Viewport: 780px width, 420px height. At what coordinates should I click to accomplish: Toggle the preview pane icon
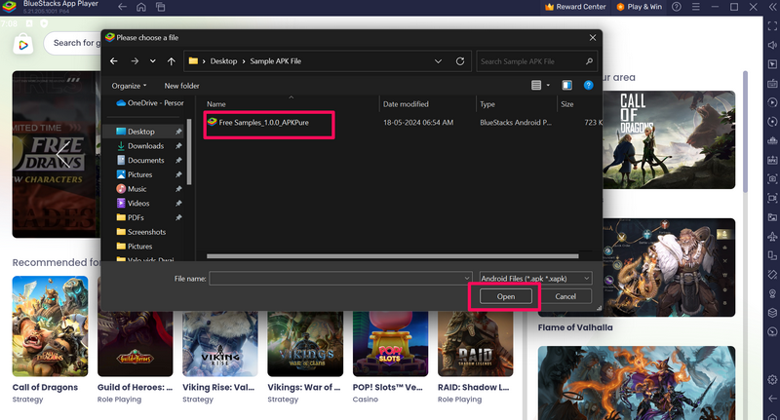point(568,86)
